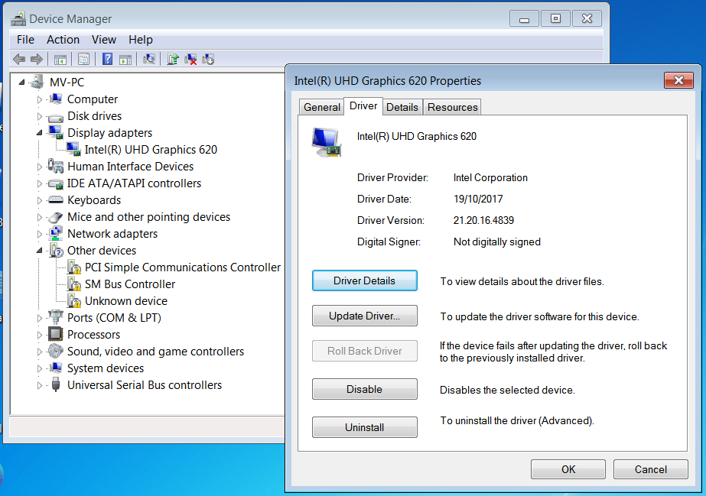Click the Keyboards category icon
This screenshot has height=496, width=706.
(55, 199)
